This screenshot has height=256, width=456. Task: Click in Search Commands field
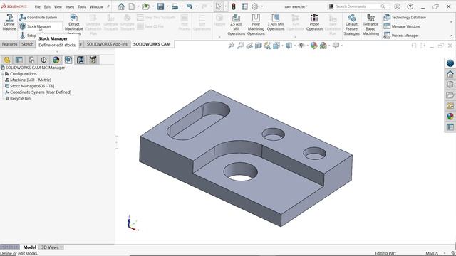[x=358, y=6]
